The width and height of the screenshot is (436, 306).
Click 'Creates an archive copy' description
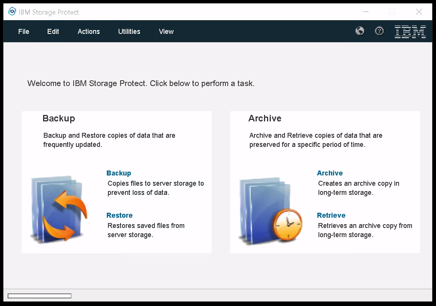point(359,188)
